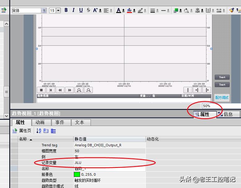
Task: Click the trend view stop button
Action: [x=41, y=90]
